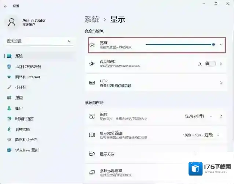Click the 显示 page title
The image size is (234, 184).
pos(118,19)
